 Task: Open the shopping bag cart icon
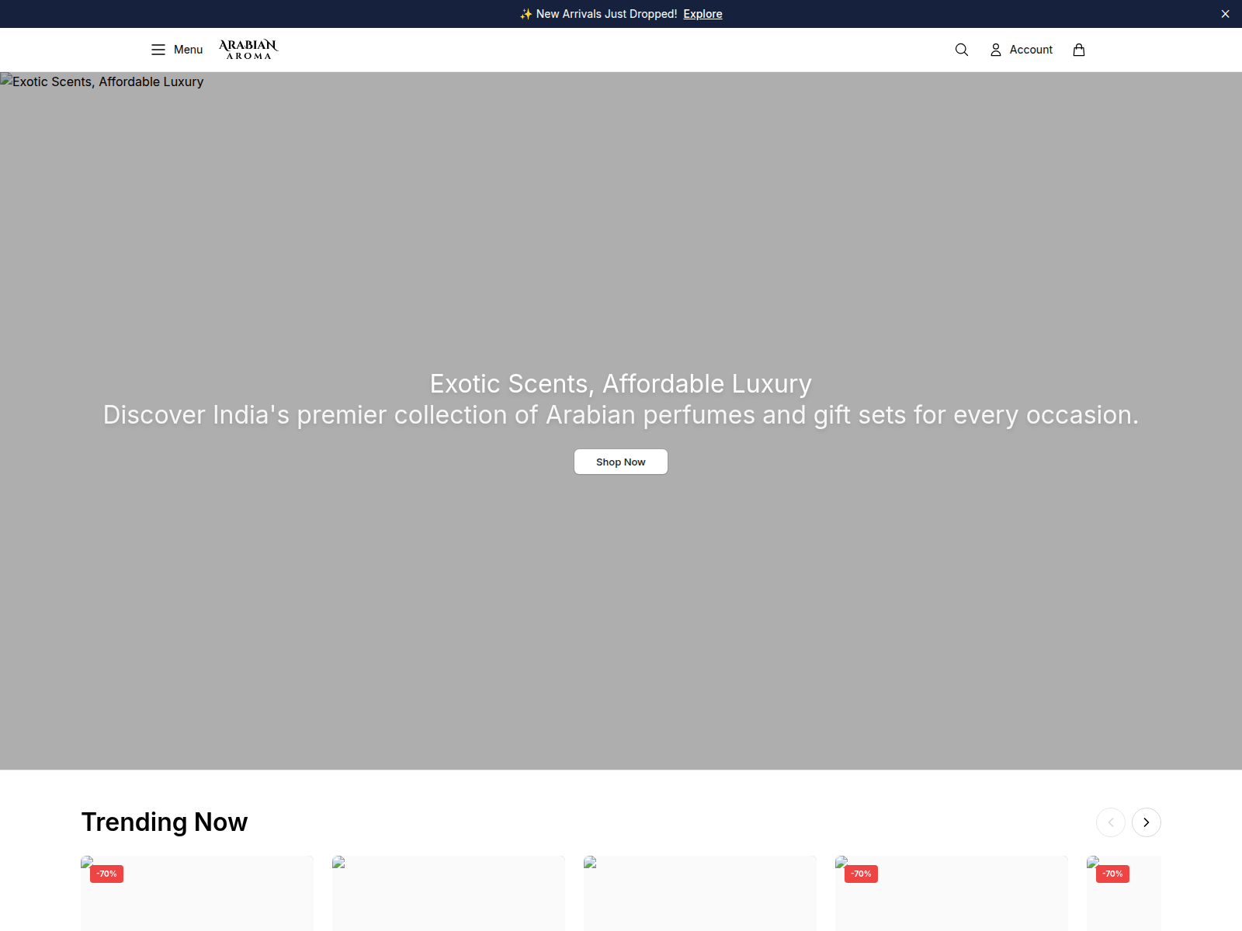[1079, 50]
